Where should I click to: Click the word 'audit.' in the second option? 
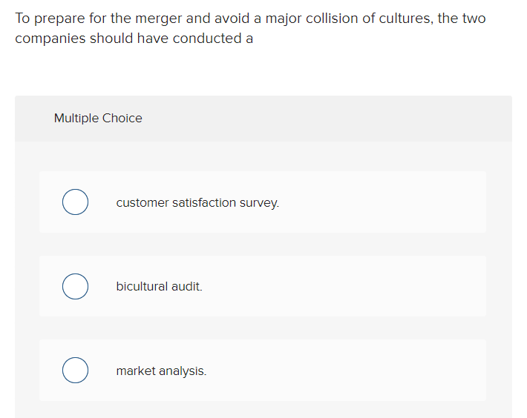[187, 287]
